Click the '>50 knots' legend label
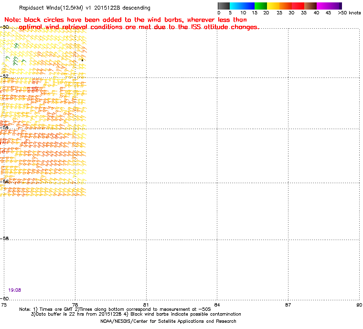Viewport: 363px width, 329px height. 349,13
